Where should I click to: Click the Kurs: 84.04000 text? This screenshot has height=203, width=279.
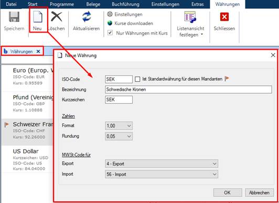pyautogui.click(x=29, y=168)
